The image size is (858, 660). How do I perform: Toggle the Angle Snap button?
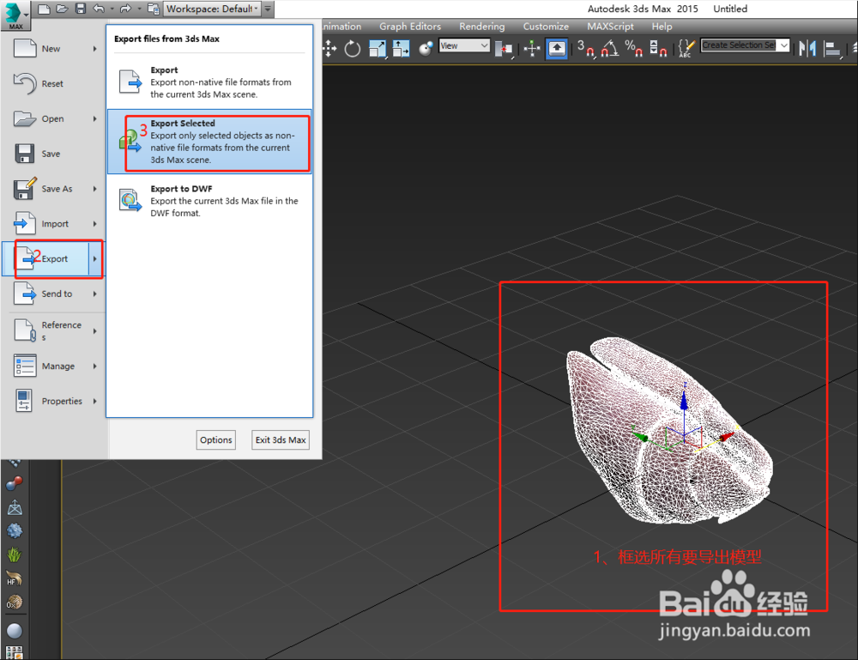(609, 49)
